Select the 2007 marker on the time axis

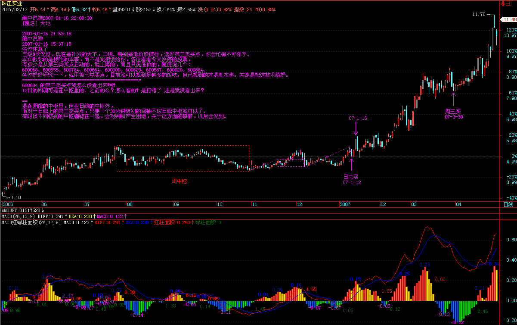(x=345, y=204)
